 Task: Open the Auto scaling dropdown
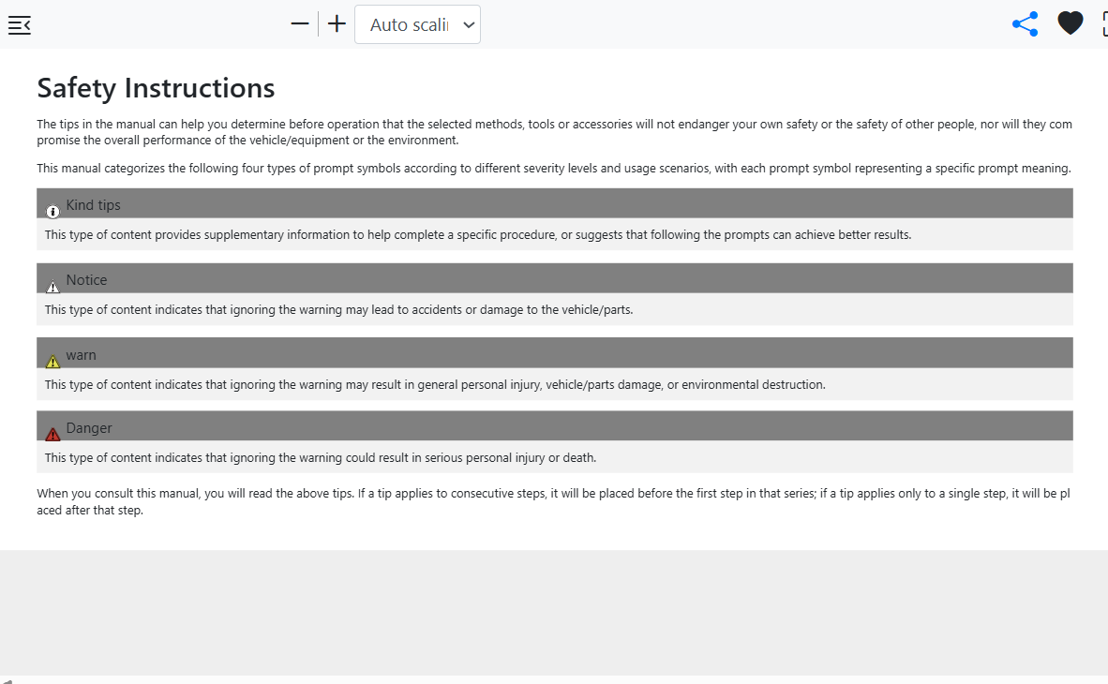click(418, 24)
